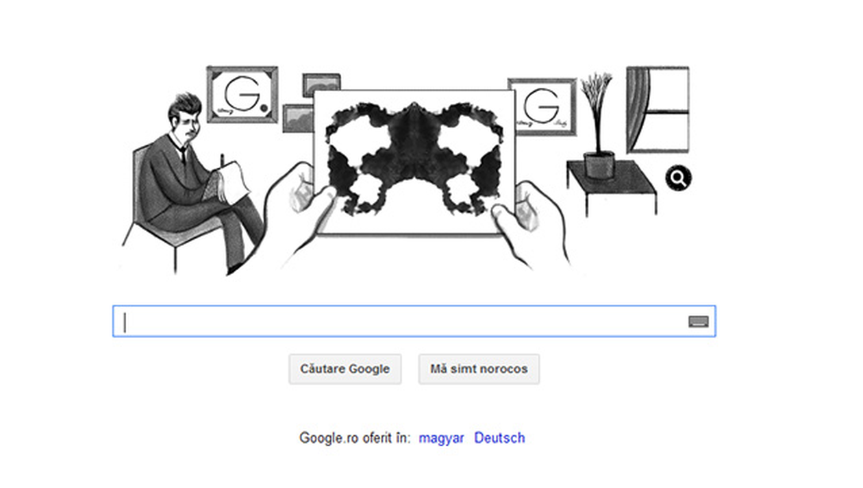Viewport: 863px width, 488px height.
Task: Click the left framed G picture
Action: [242, 95]
